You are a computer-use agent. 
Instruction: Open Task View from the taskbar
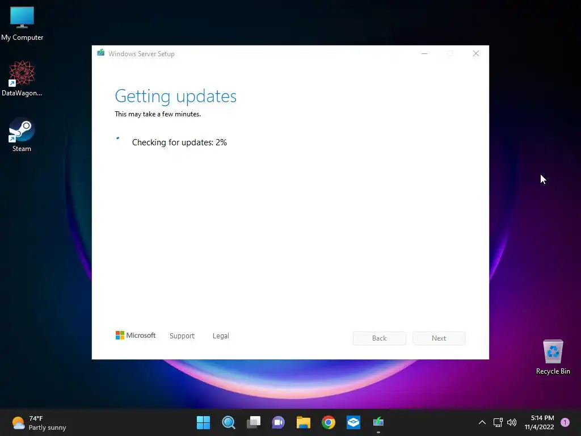pos(254,422)
